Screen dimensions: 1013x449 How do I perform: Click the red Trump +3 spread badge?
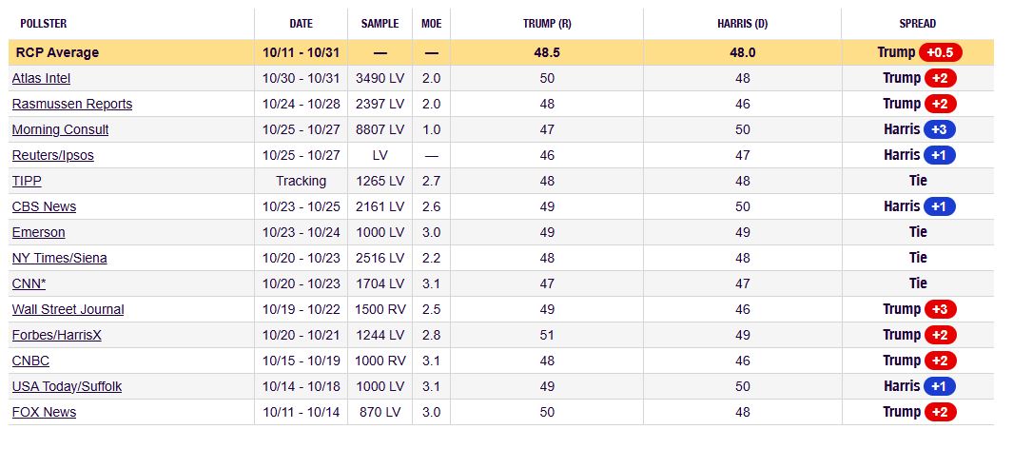940,309
